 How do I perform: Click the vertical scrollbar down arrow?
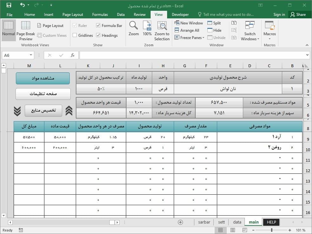click(x=3, y=215)
